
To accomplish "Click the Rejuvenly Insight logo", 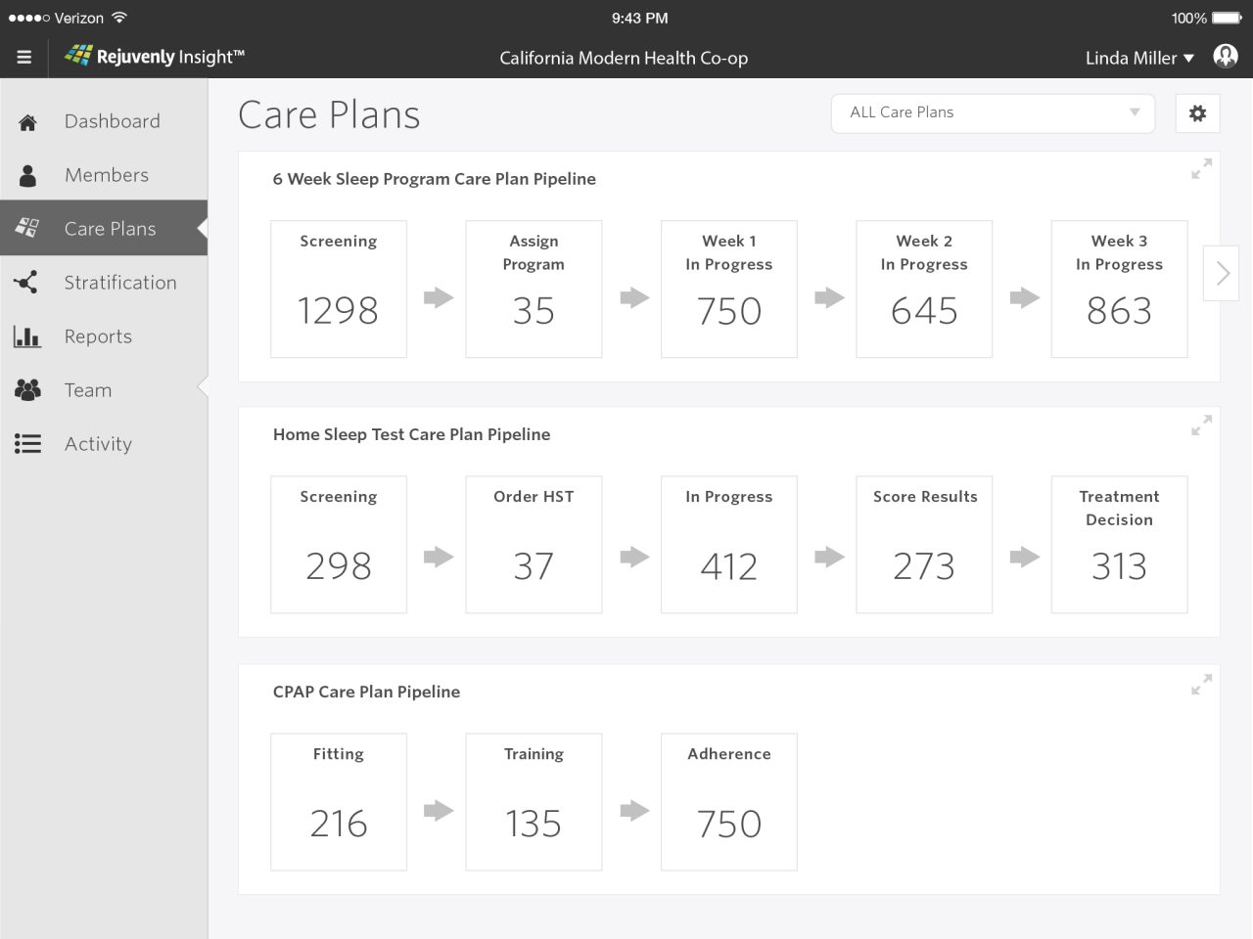I will (x=155, y=57).
